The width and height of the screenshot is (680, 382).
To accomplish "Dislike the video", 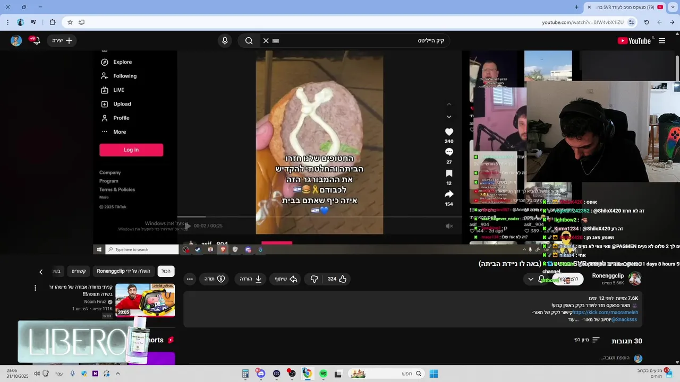I will click(314, 279).
